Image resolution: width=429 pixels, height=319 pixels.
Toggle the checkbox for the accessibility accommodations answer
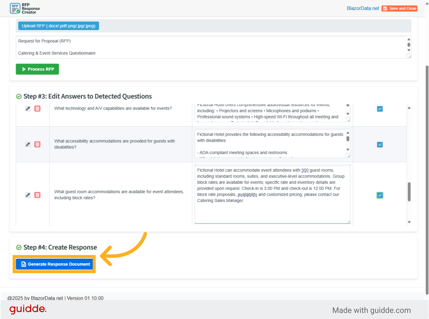380,144
